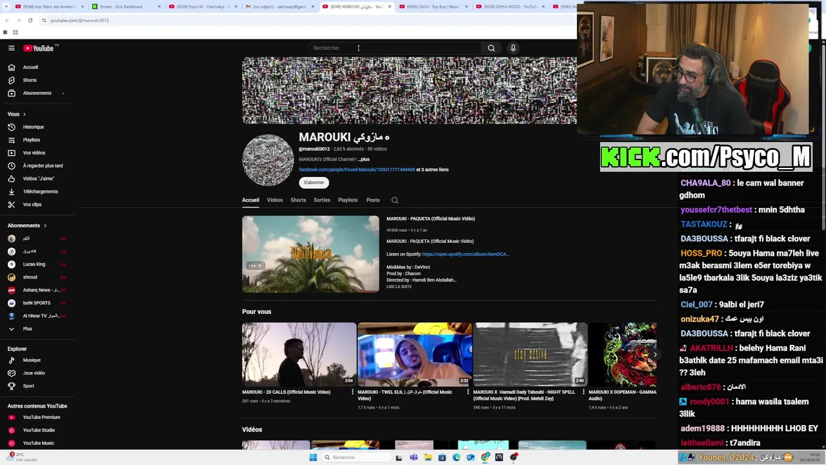Open Microsoft Teams from the taskbar
The image size is (826, 465).
(x=414, y=457)
